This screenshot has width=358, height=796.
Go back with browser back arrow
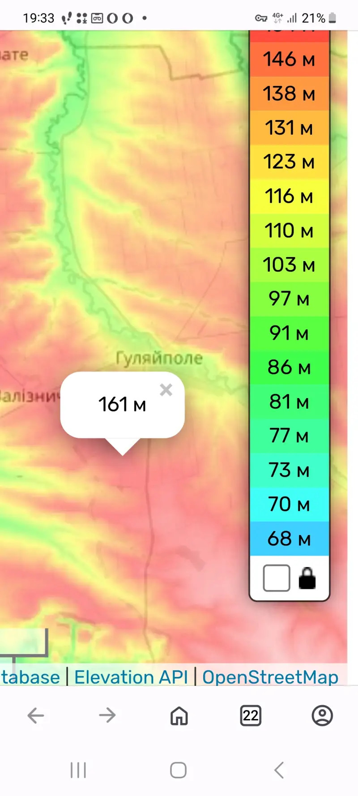pyautogui.click(x=36, y=715)
